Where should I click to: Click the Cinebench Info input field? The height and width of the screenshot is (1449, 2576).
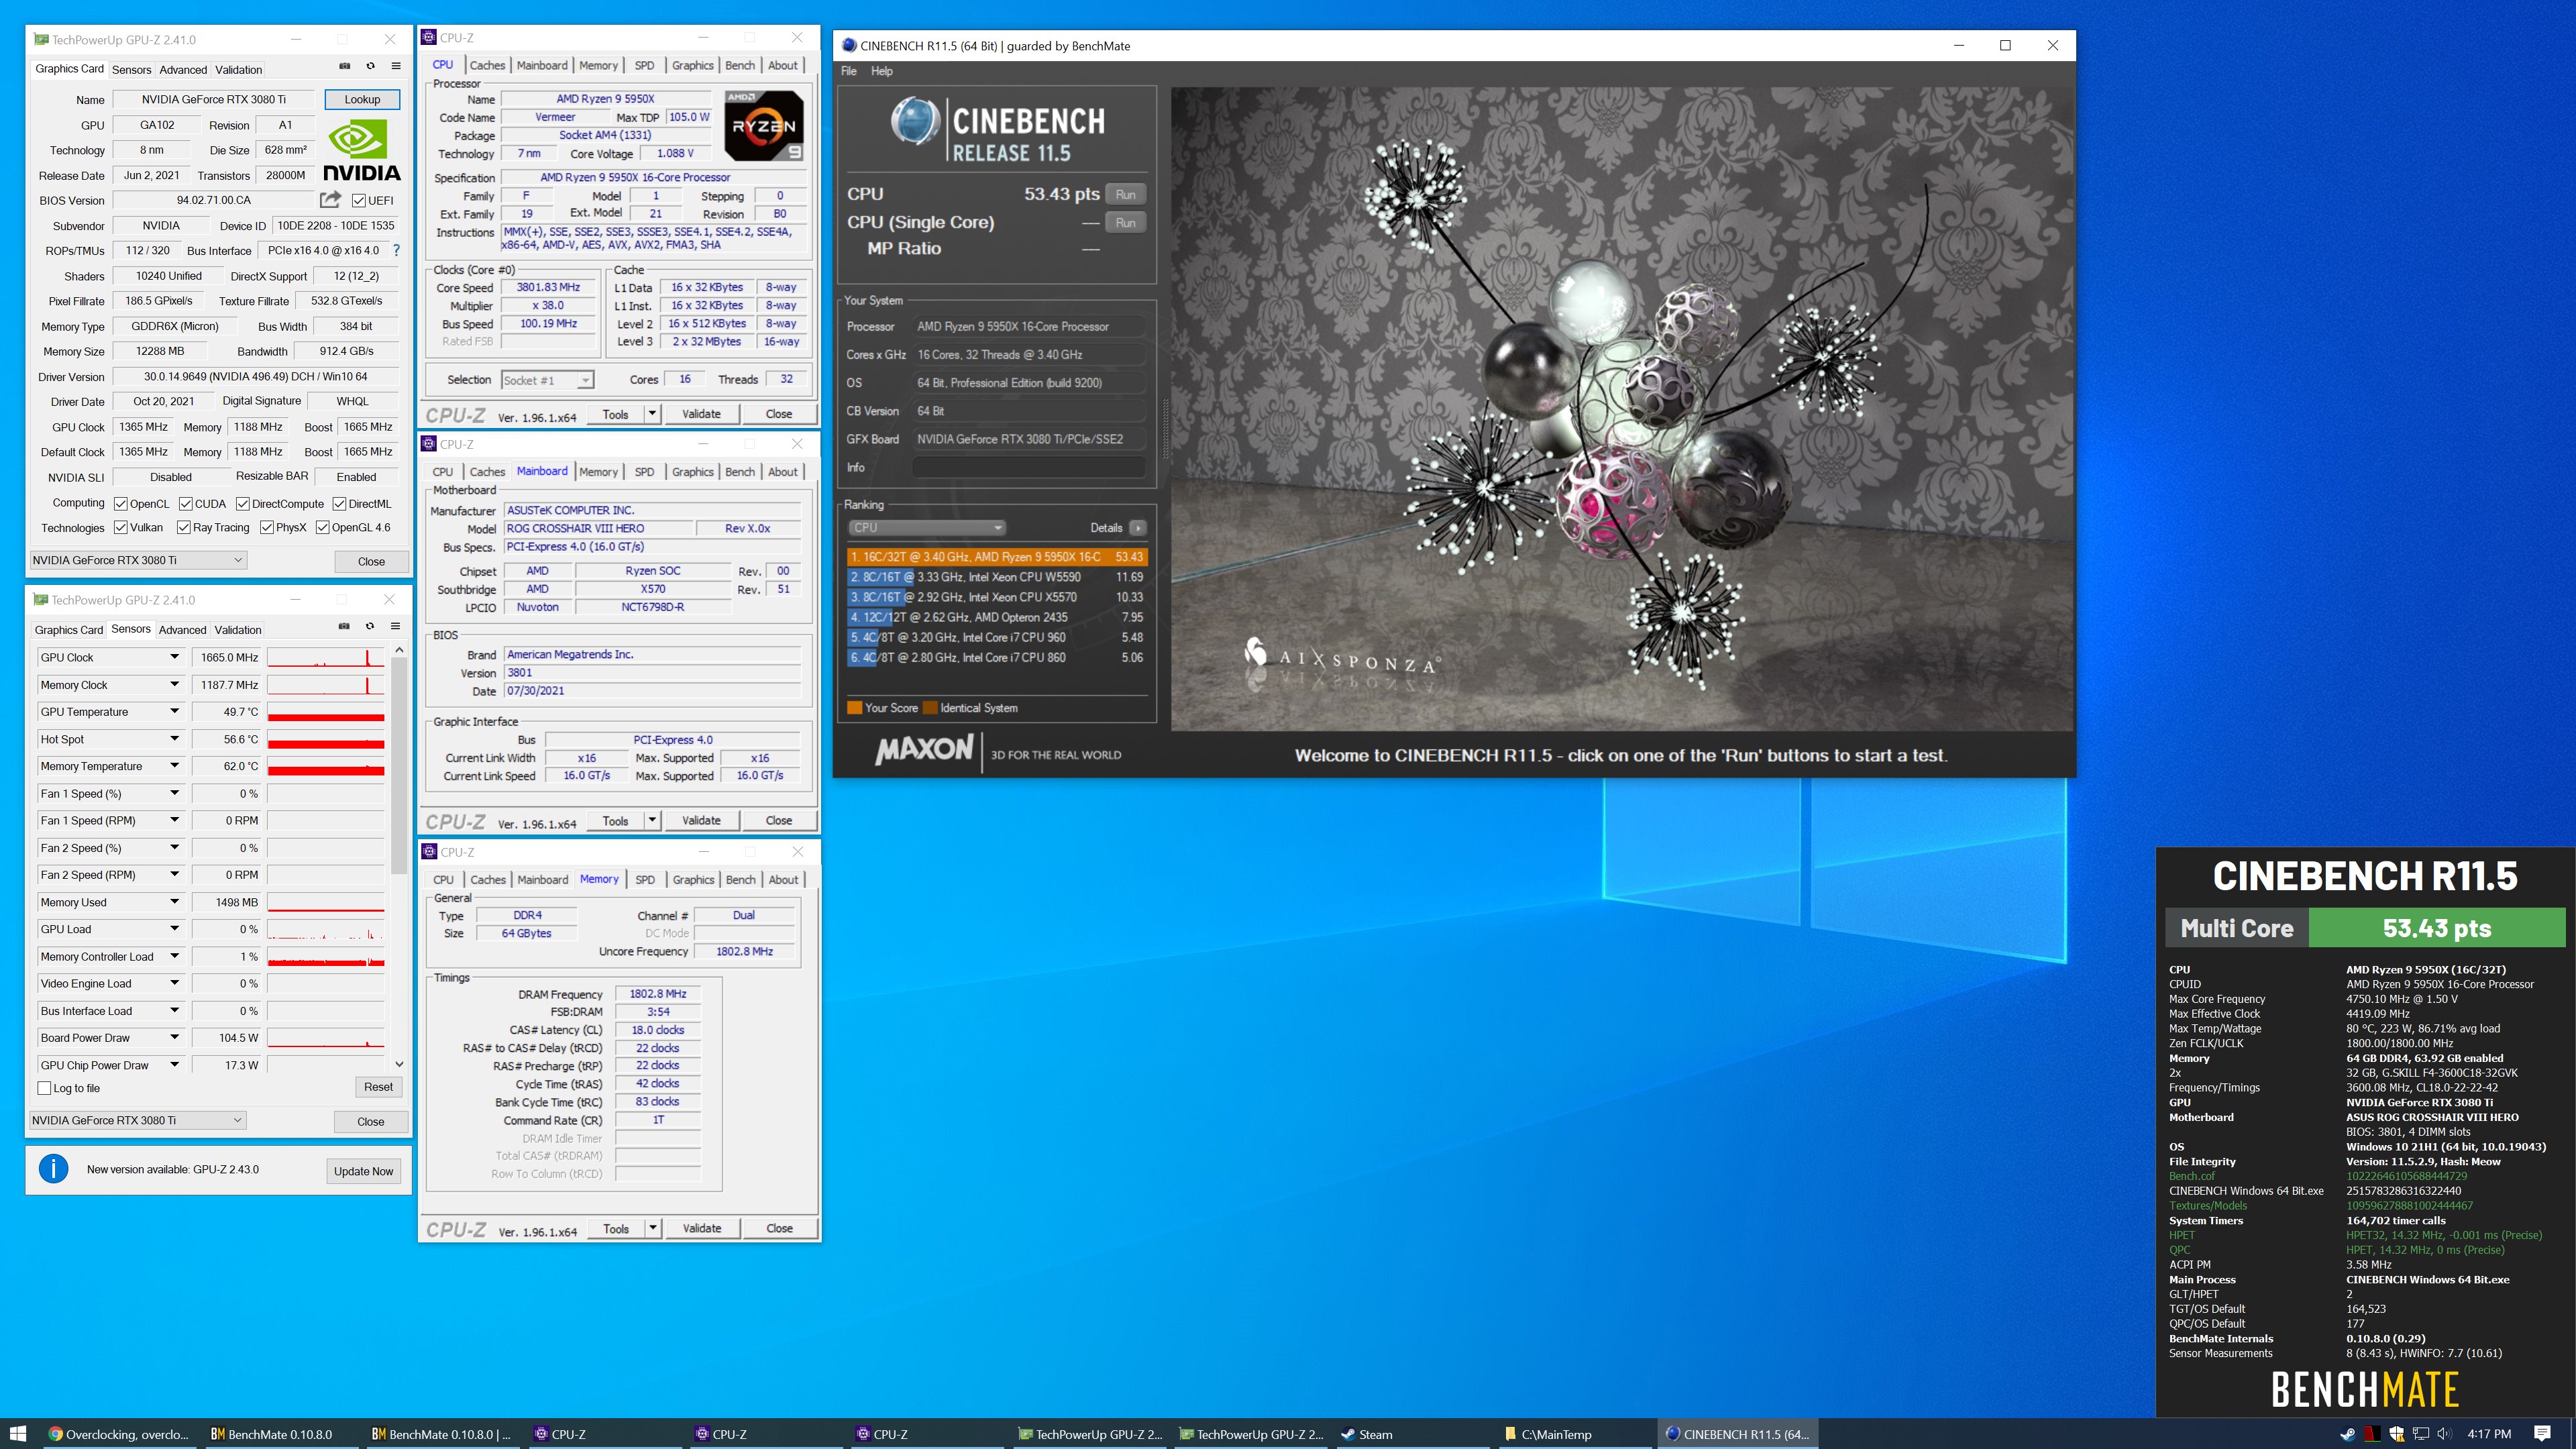(x=1029, y=467)
